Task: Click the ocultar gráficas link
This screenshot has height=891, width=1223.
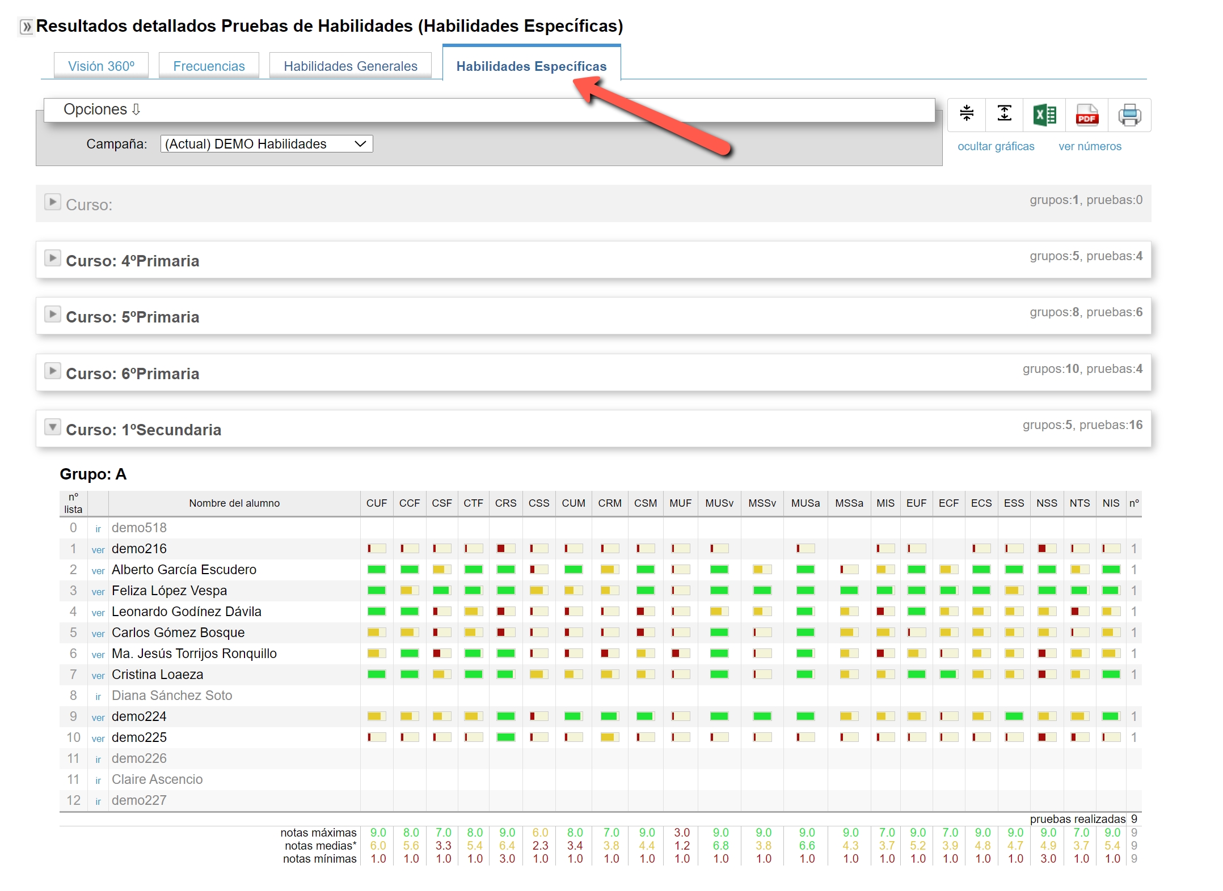Action: coord(996,146)
